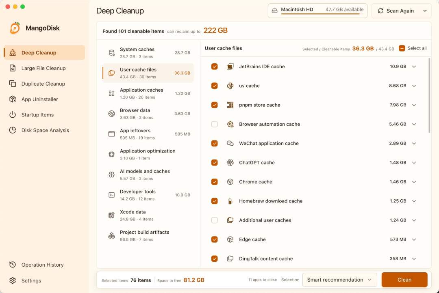Expand the Browser automation cache chevron

point(414,124)
